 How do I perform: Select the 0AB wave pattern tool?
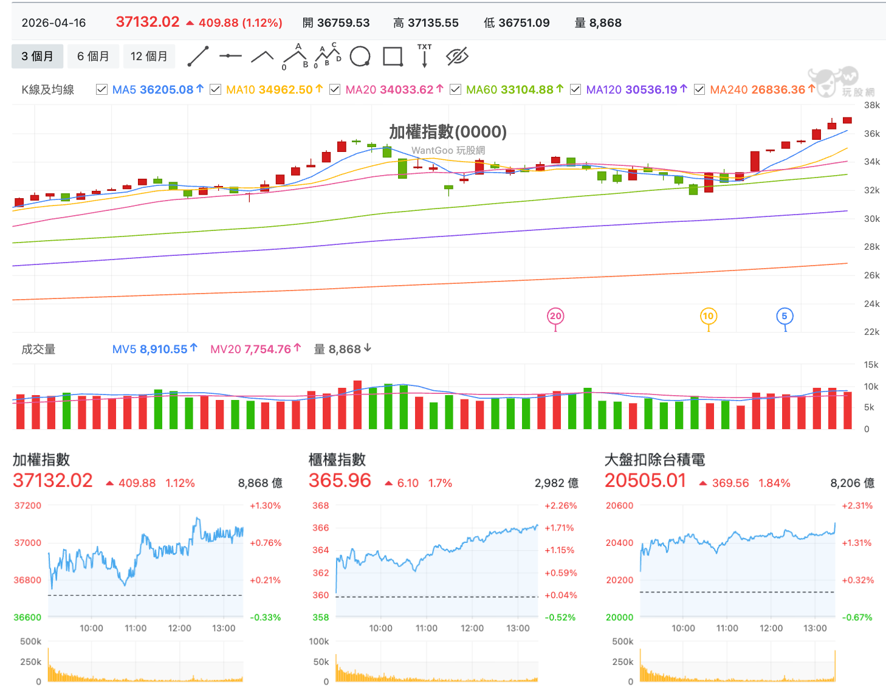pos(295,57)
